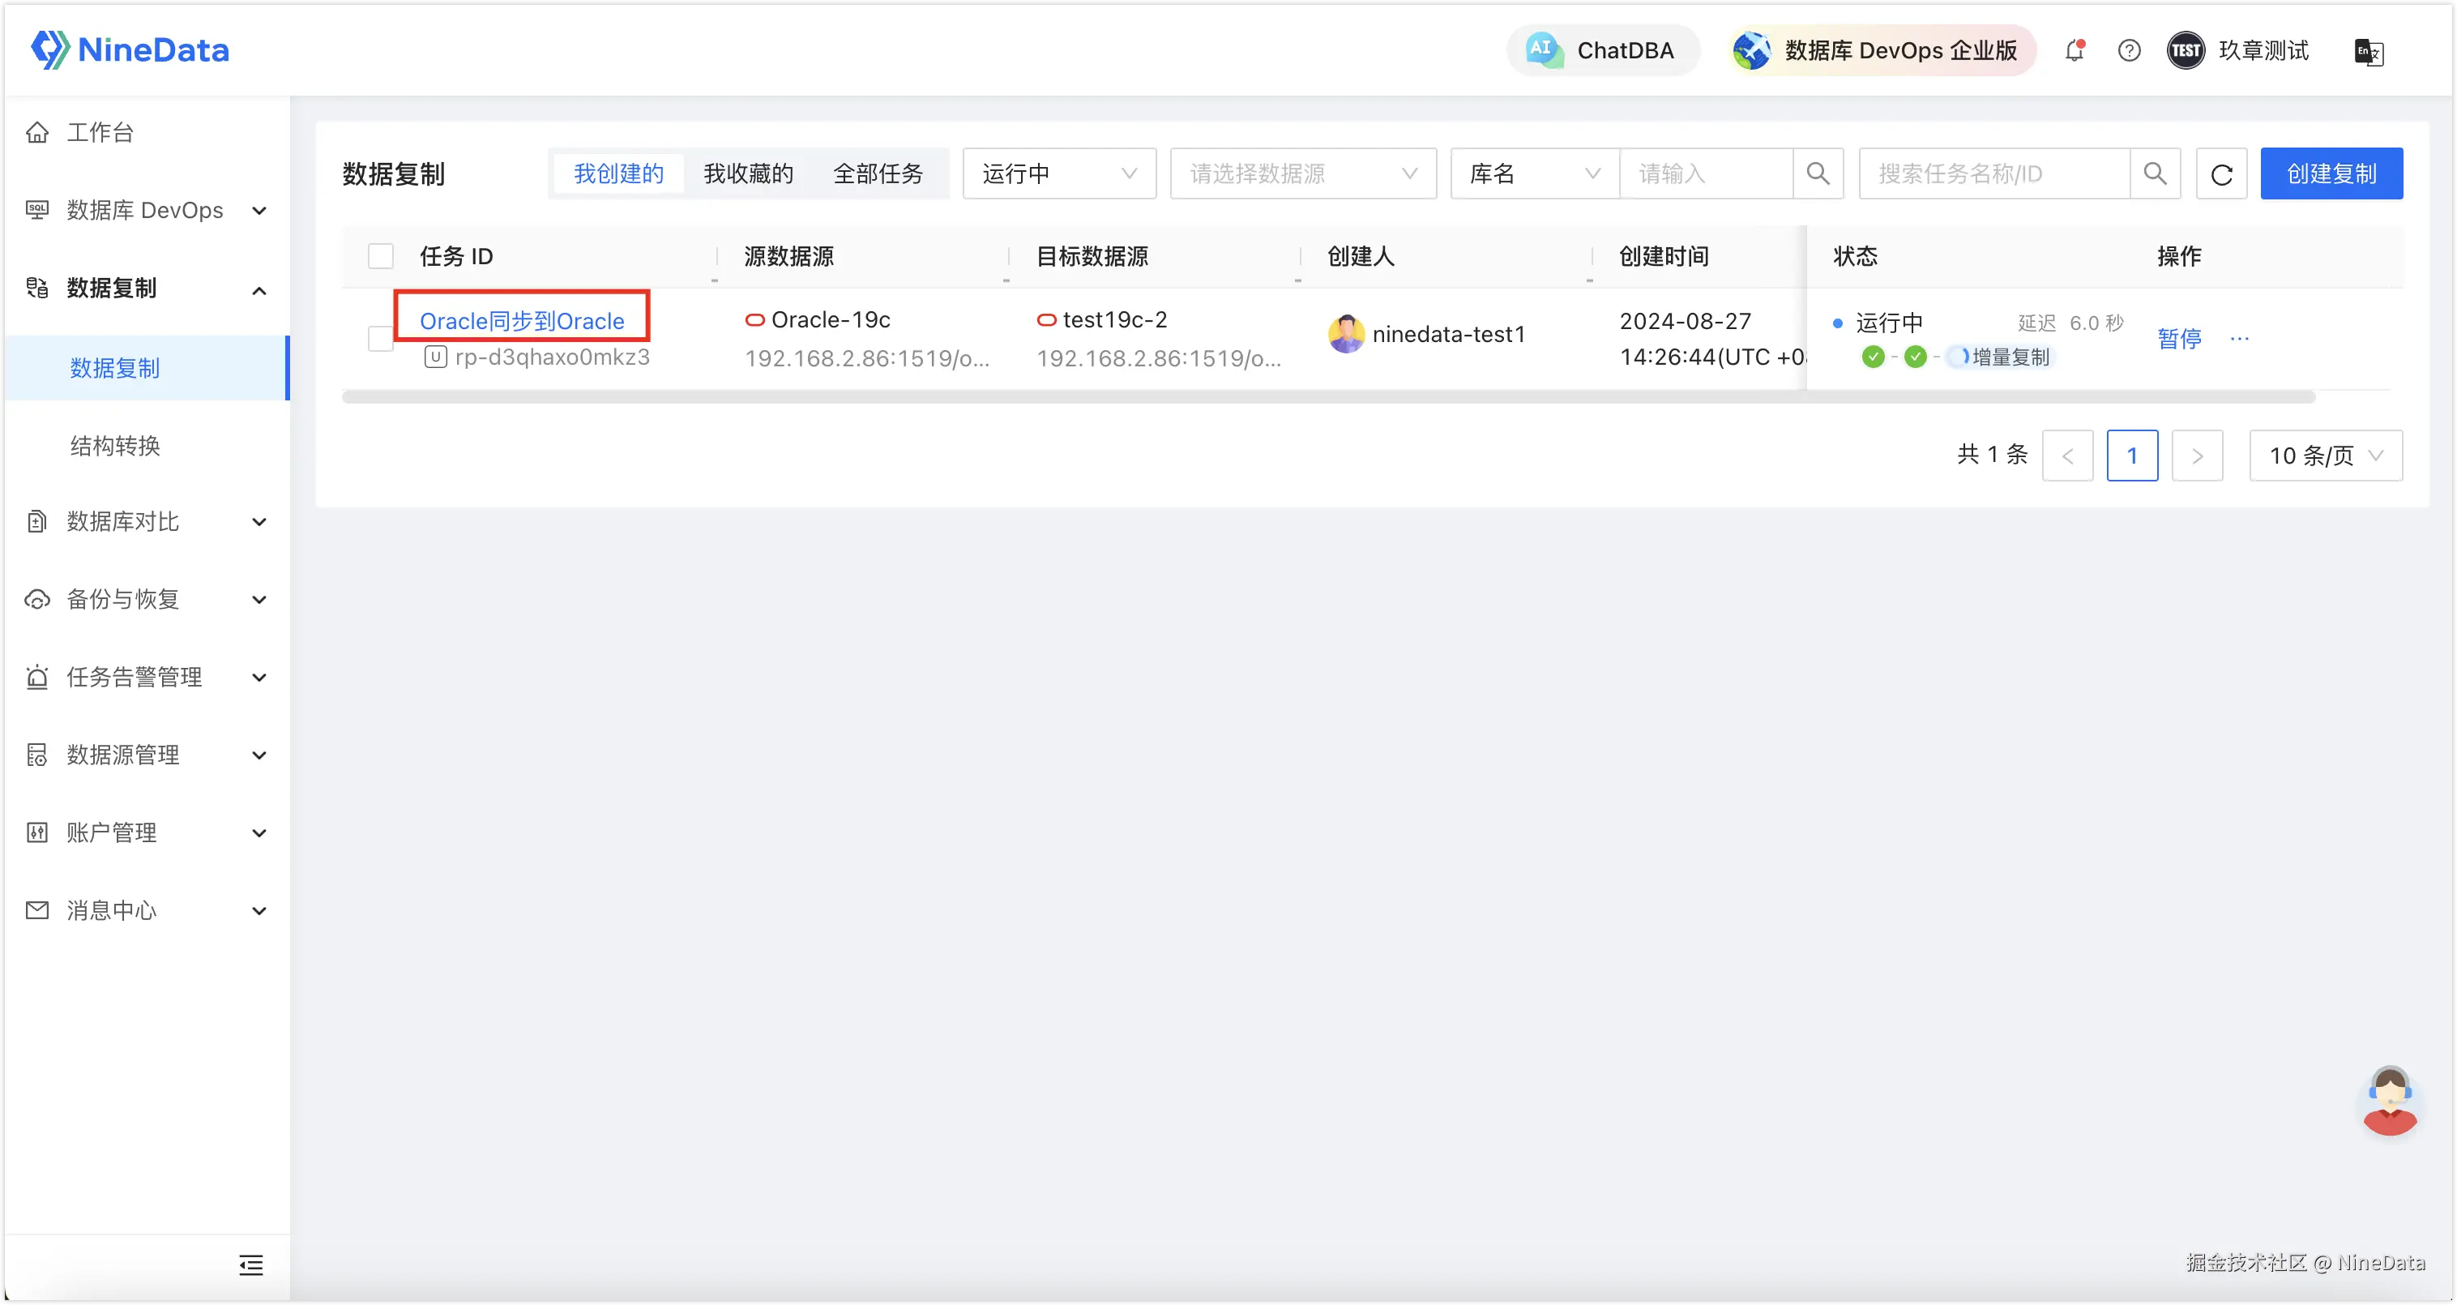Click the language translate icon
The height and width of the screenshot is (1305, 2457).
2369,52
